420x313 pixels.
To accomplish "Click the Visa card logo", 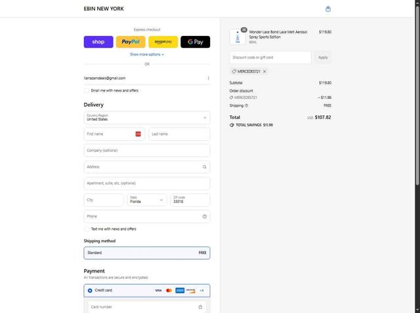I will coord(158,291).
